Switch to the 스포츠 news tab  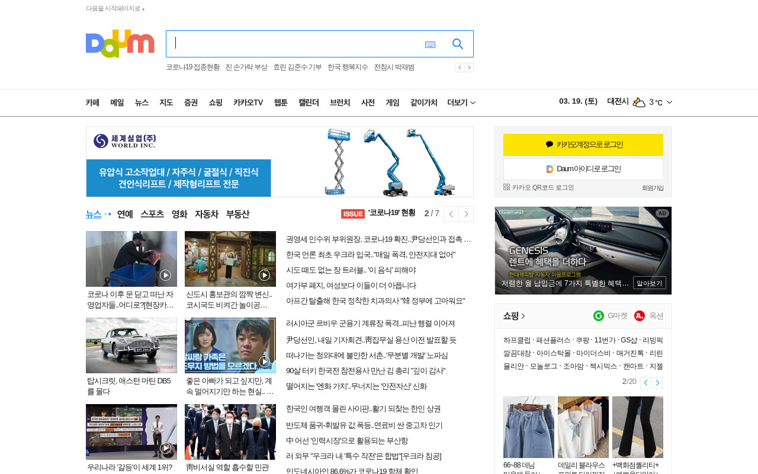(152, 214)
